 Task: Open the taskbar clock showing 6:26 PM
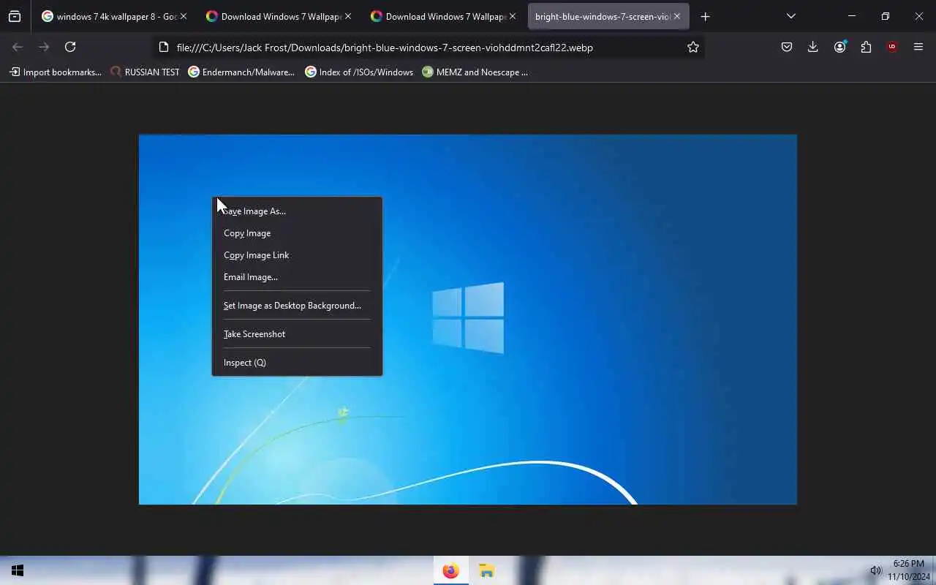pyautogui.click(x=908, y=570)
